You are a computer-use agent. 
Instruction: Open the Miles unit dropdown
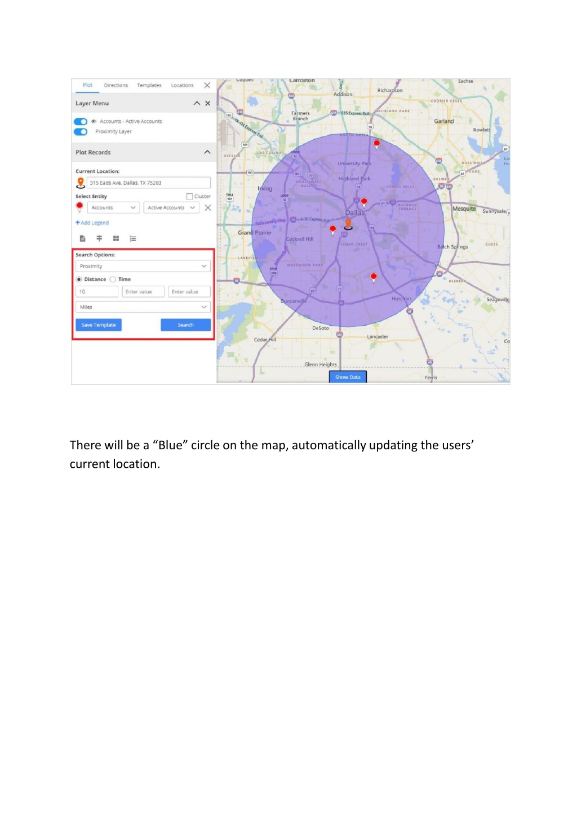[143, 307]
